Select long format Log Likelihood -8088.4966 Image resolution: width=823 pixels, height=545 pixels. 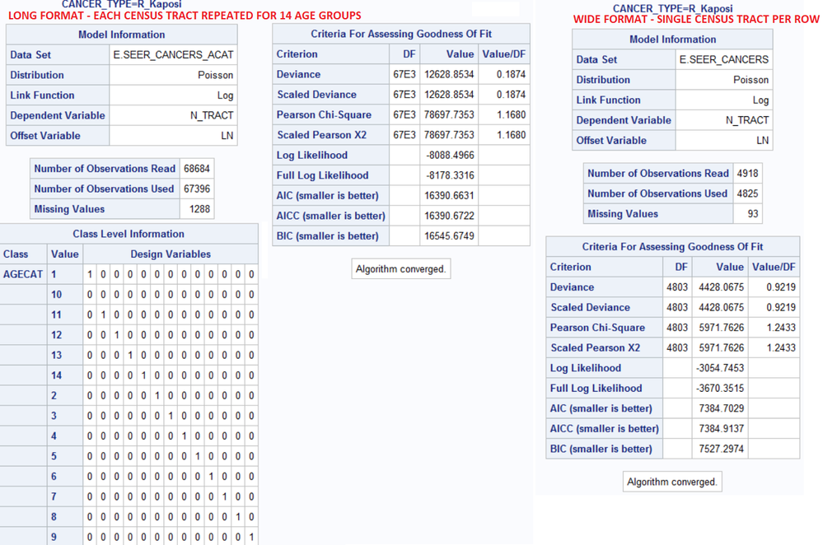[x=450, y=156]
